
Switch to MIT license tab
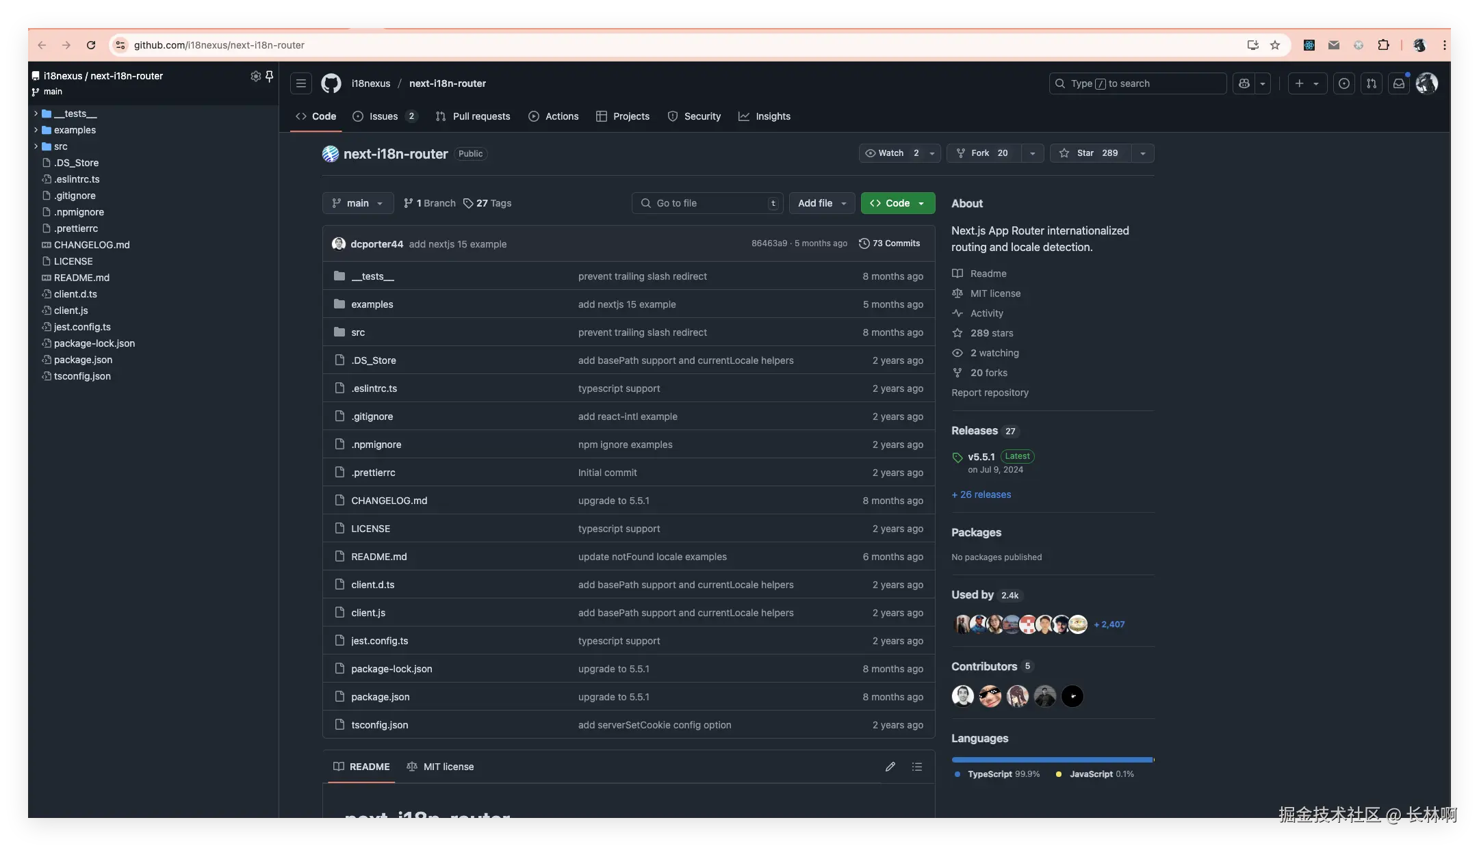440,767
